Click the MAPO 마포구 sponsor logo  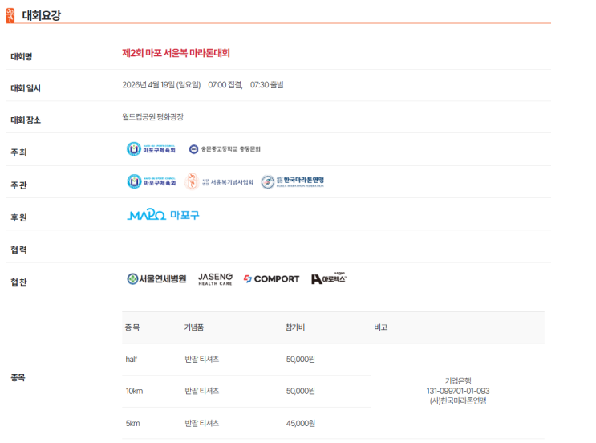(163, 215)
